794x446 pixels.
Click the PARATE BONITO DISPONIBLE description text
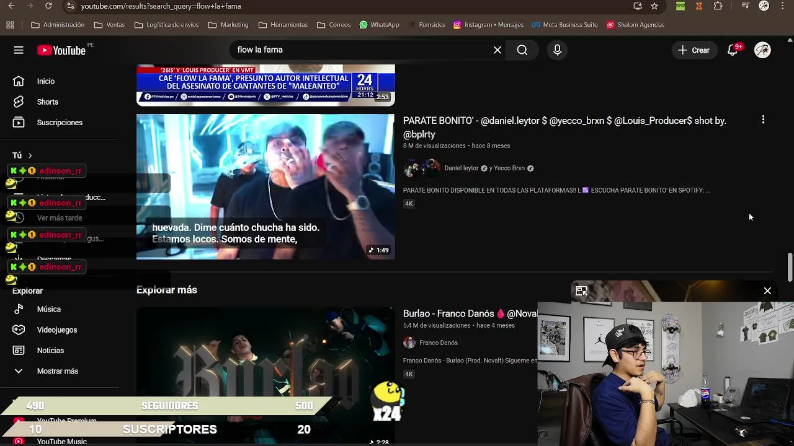coord(557,190)
